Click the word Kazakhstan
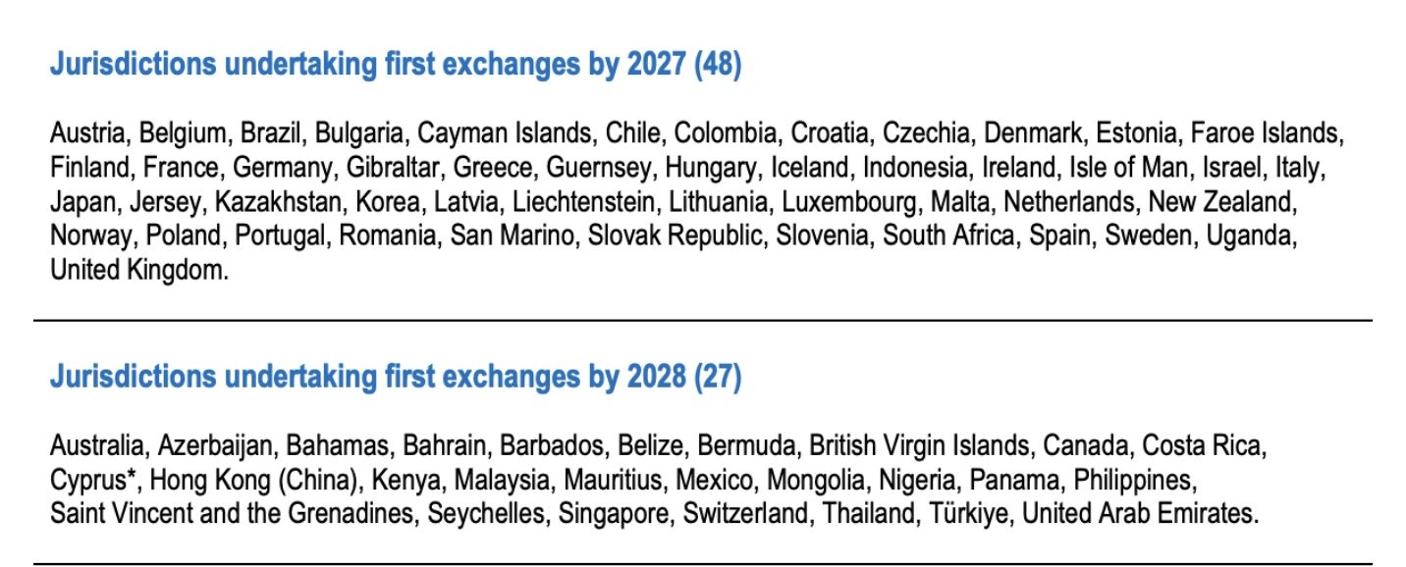The image size is (1406, 567). 275,203
